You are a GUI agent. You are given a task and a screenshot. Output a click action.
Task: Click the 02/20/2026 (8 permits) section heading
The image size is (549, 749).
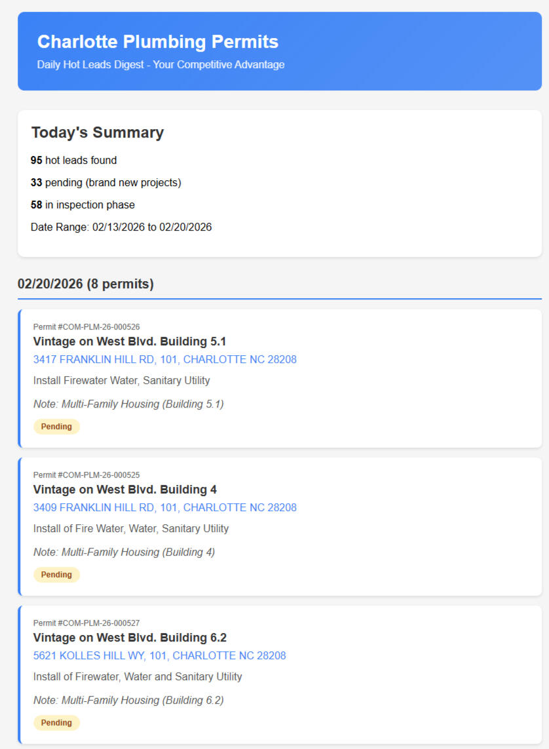[86, 284]
